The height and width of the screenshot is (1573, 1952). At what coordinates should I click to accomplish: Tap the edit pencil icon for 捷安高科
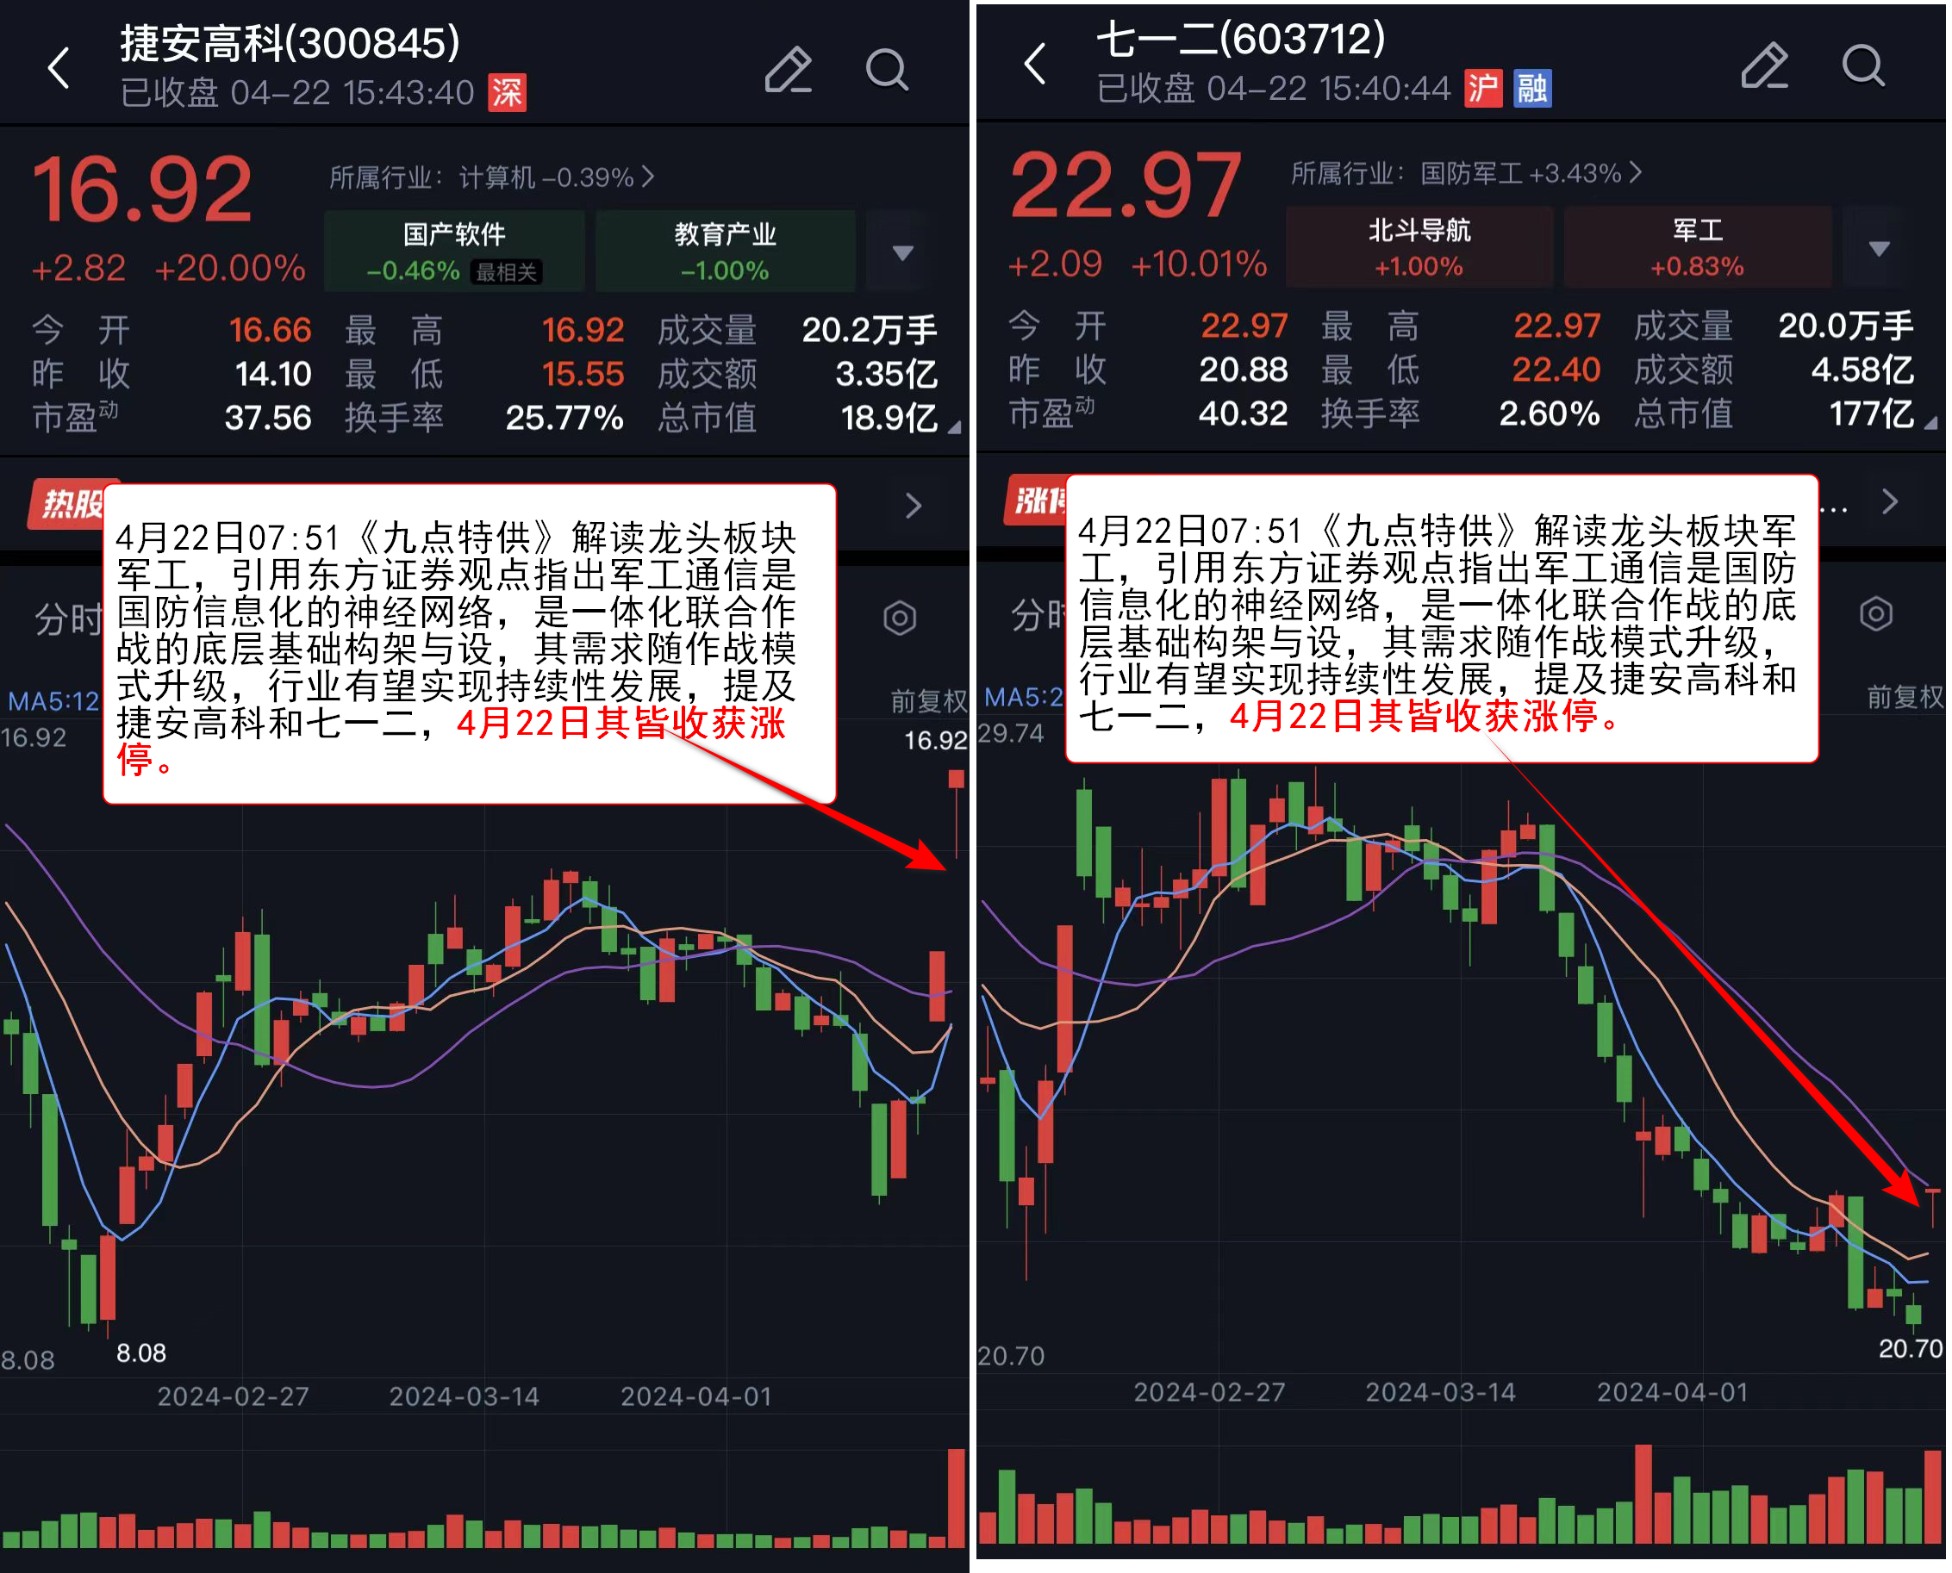pos(788,70)
